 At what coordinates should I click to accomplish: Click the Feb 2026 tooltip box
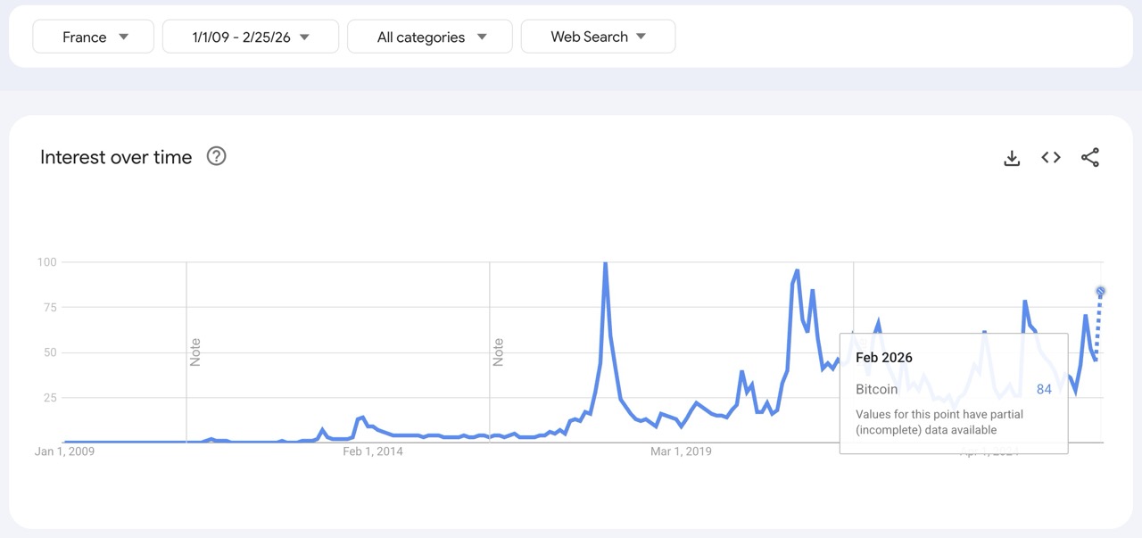click(x=953, y=393)
